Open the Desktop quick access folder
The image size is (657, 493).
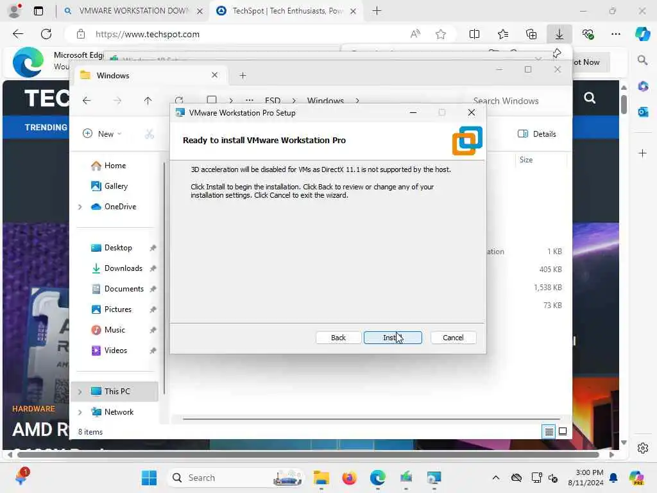coord(112,248)
